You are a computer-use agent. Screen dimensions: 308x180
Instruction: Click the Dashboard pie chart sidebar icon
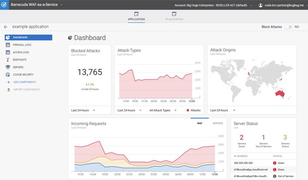click(x=8, y=37)
